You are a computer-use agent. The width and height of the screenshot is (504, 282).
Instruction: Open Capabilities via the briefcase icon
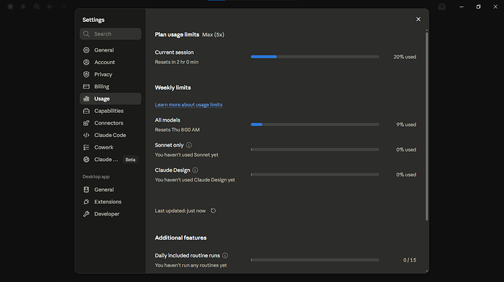point(86,111)
